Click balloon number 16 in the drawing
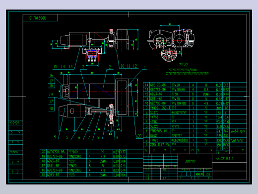Image resolution: width=258 pixels, height=194 pixels. [51, 76]
